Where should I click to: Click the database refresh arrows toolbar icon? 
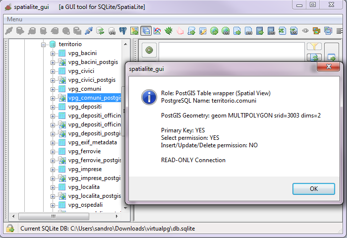(100, 31)
